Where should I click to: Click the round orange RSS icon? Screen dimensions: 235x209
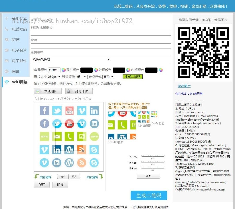click(82, 163)
